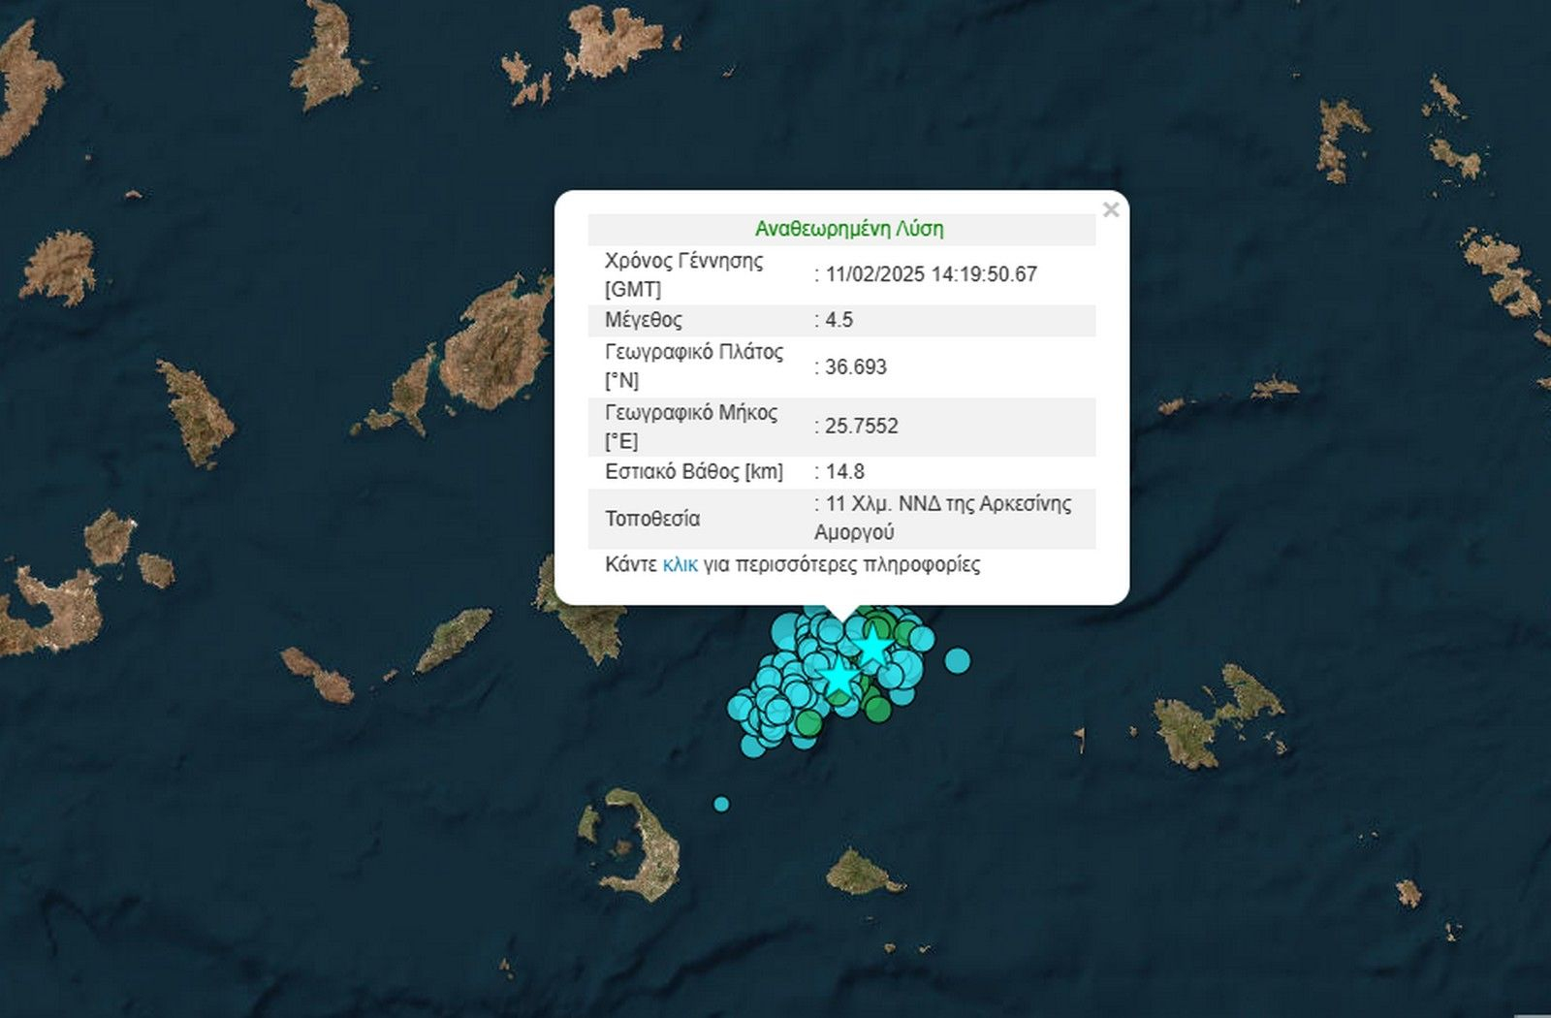Select the lower-left cyan star earthquake marker
The image size is (1551, 1018).
839,677
